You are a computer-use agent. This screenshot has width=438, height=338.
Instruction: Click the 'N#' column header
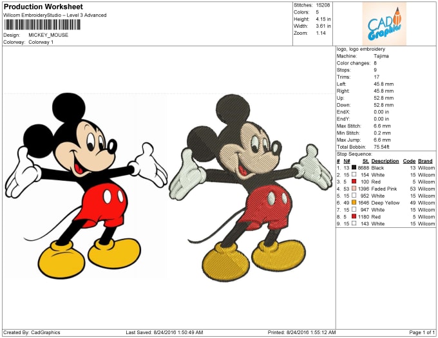click(x=347, y=161)
